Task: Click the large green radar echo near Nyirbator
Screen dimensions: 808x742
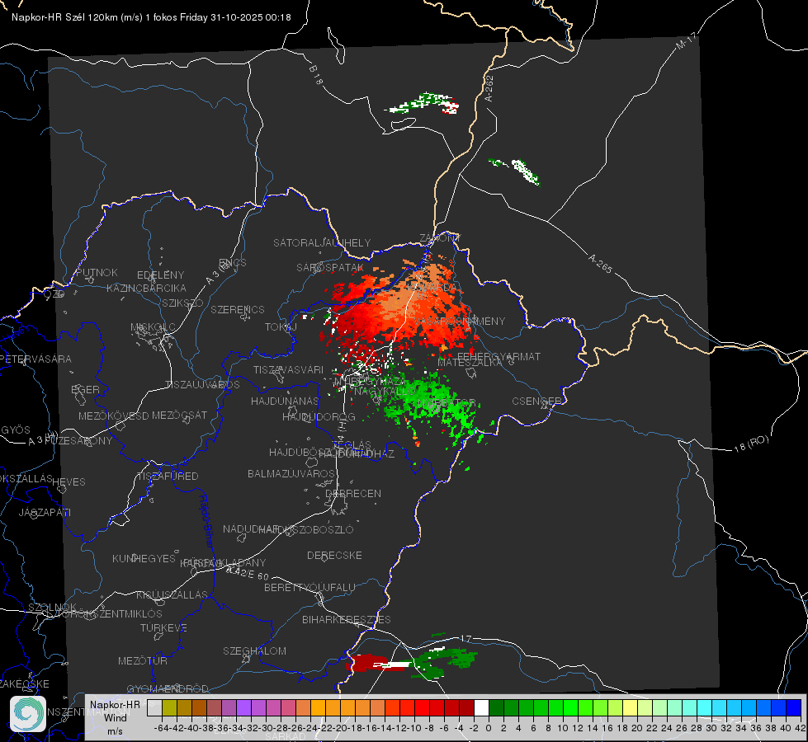Action: tap(430, 404)
